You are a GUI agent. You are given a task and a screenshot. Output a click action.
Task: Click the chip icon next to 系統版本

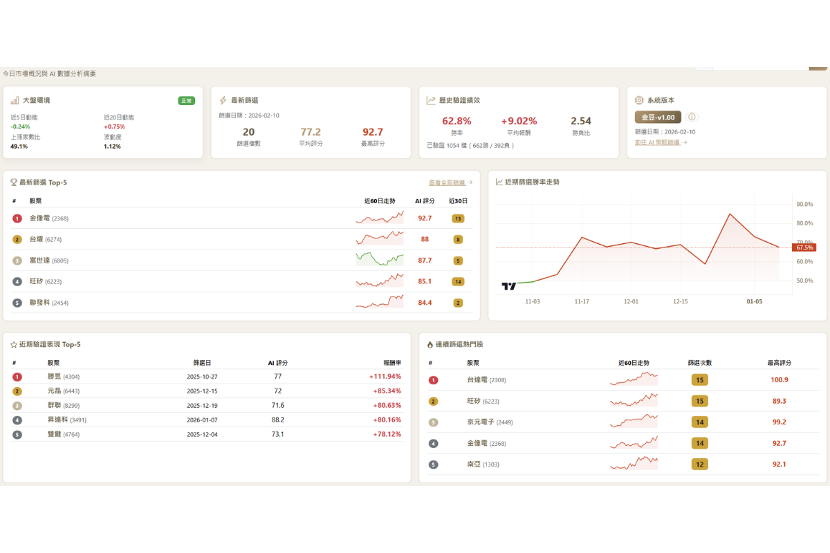click(640, 100)
